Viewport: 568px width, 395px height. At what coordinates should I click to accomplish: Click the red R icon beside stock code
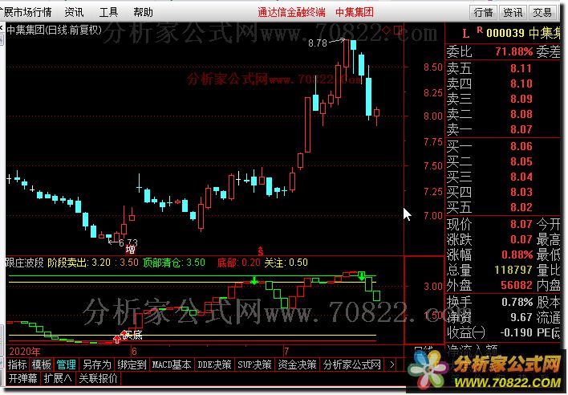[x=480, y=31]
